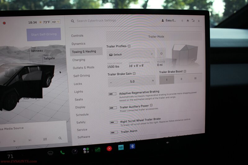The image size is (248, 165).
Task: Toggle Adaptive Regenerative Braking switch
Action: pyautogui.click(x=112, y=94)
